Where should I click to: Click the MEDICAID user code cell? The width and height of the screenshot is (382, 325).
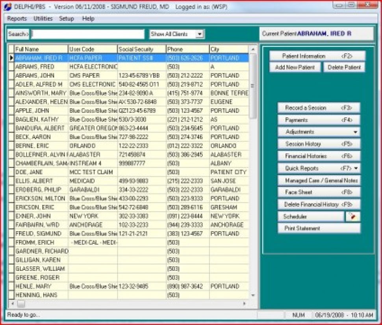coord(93,181)
